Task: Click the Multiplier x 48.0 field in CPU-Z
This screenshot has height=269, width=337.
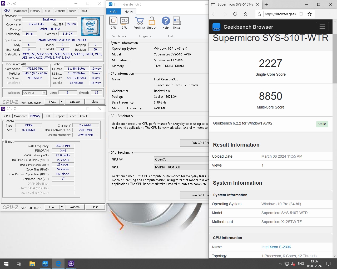Action: 35,73
